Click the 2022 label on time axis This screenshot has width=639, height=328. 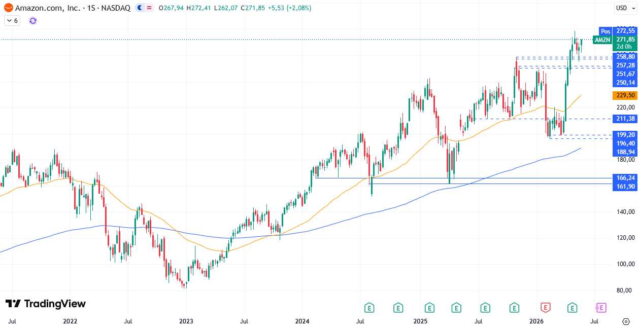point(70,321)
